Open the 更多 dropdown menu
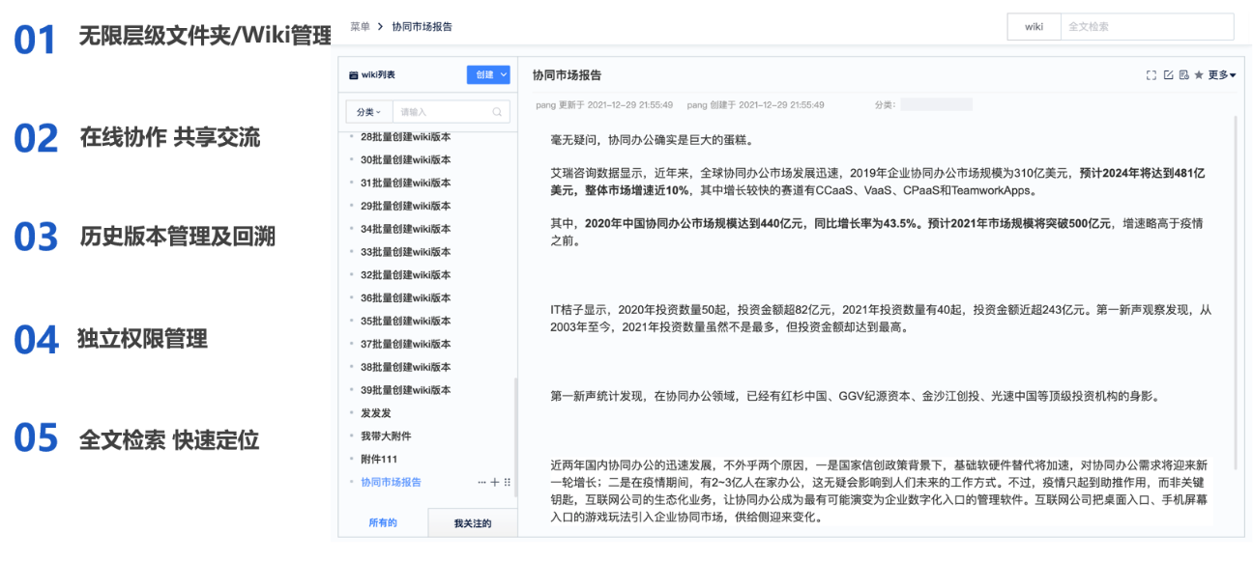The width and height of the screenshot is (1253, 562). 1219,74
